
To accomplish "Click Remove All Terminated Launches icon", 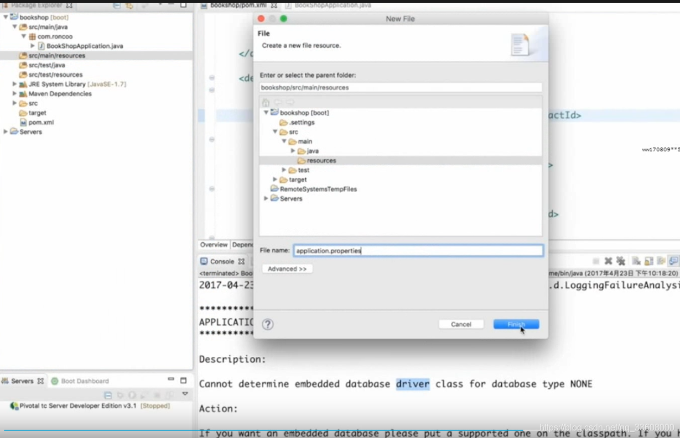I will 620,261.
